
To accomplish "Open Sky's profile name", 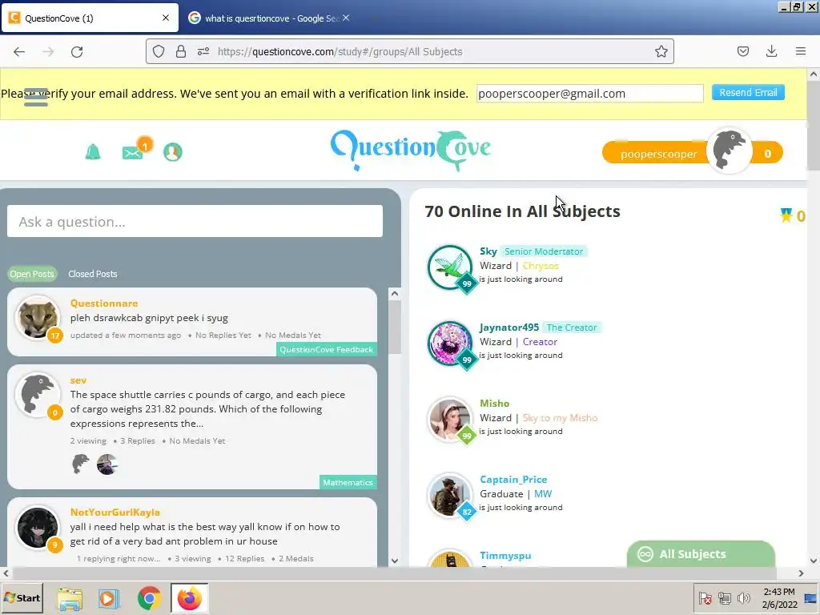I will click(488, 251).
